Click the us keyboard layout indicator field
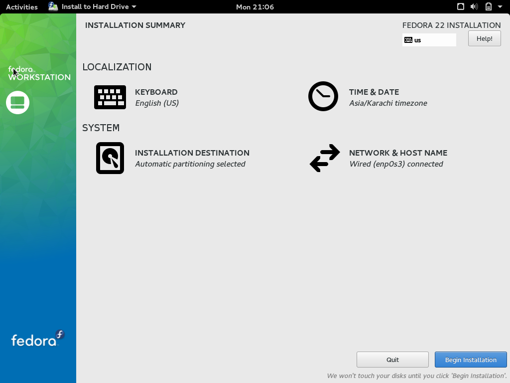 coord(429,40)
